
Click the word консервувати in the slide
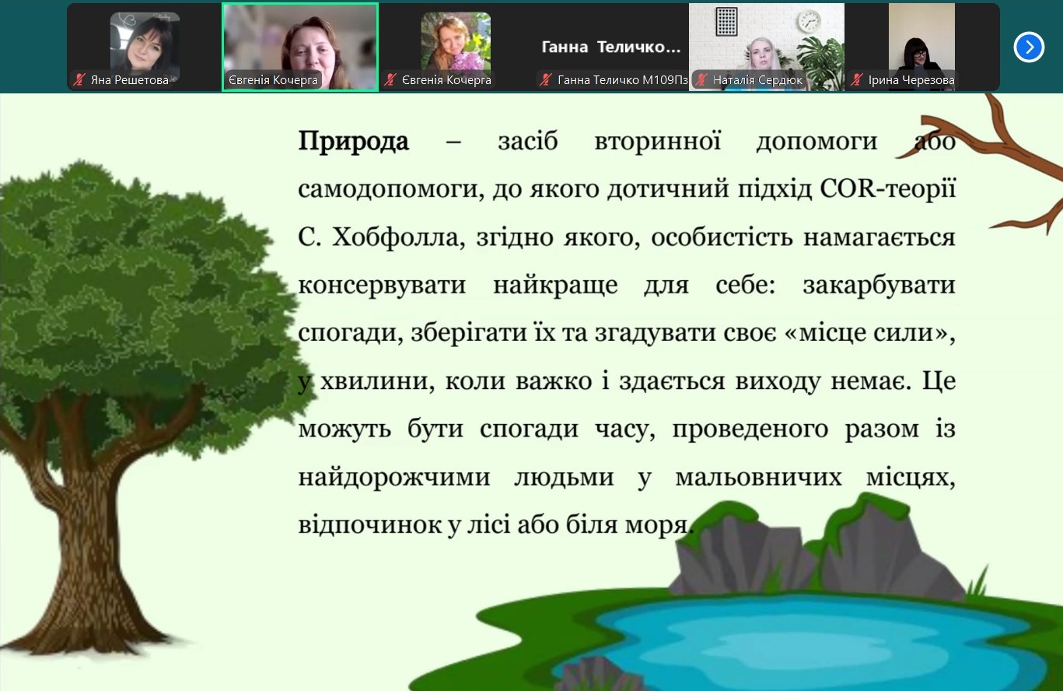pos(383,286)
